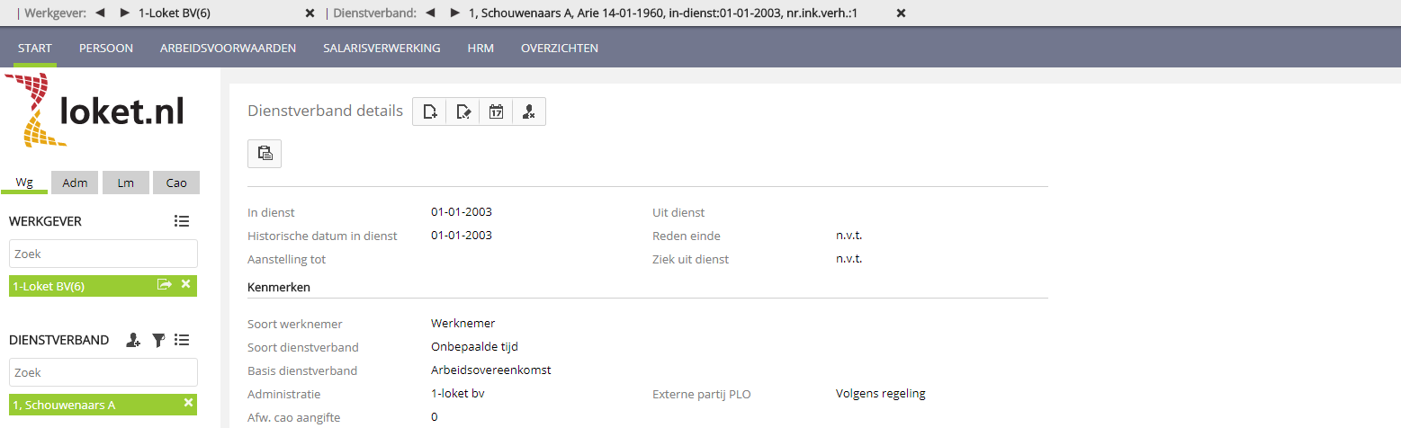Click the new Dienstverband document icon

point(430,111)
